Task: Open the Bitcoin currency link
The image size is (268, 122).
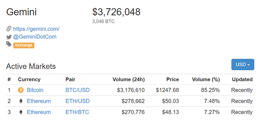Action: [35, 90]
